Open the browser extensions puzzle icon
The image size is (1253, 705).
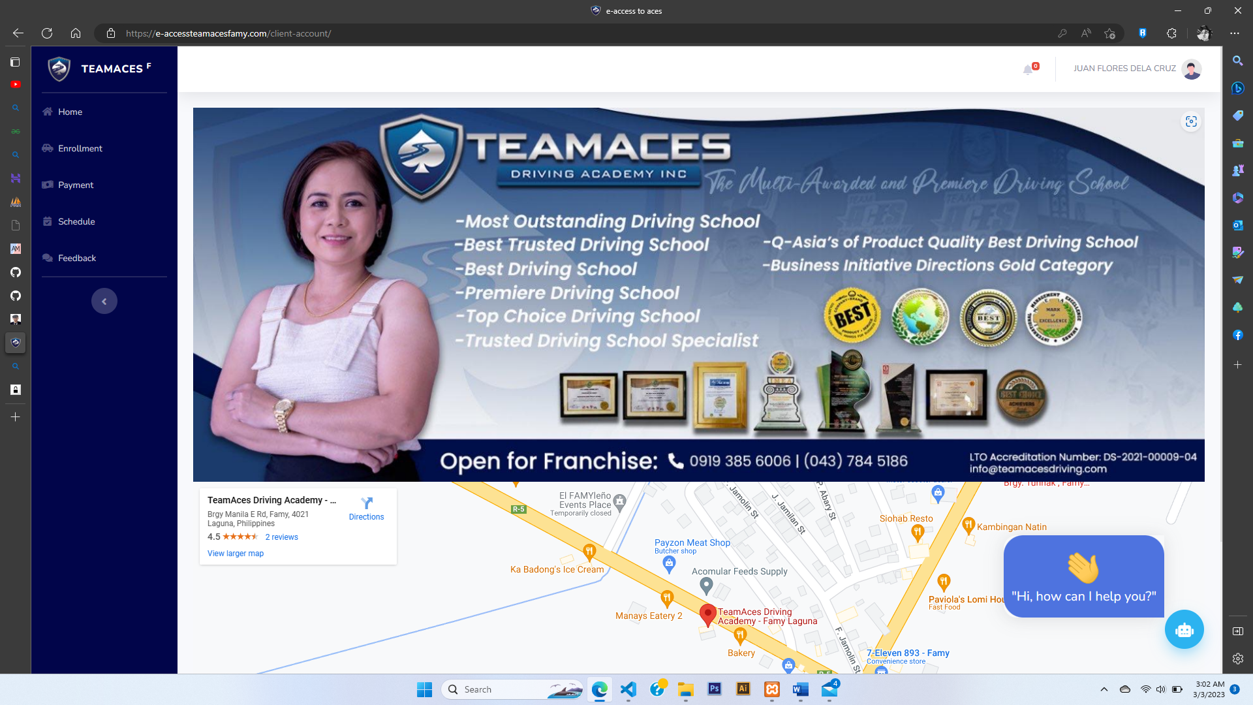[1171, 33]
